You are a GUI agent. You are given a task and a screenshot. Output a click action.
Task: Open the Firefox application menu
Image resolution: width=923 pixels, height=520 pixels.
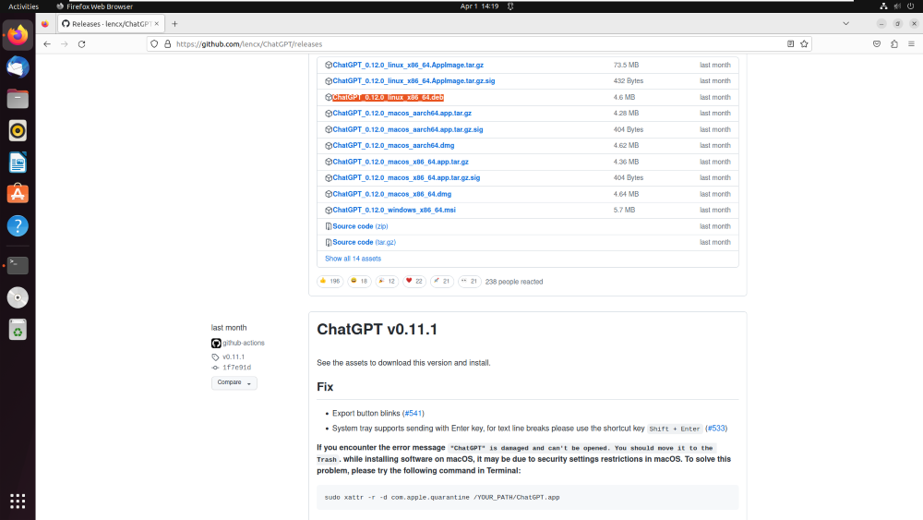point(911,44)
